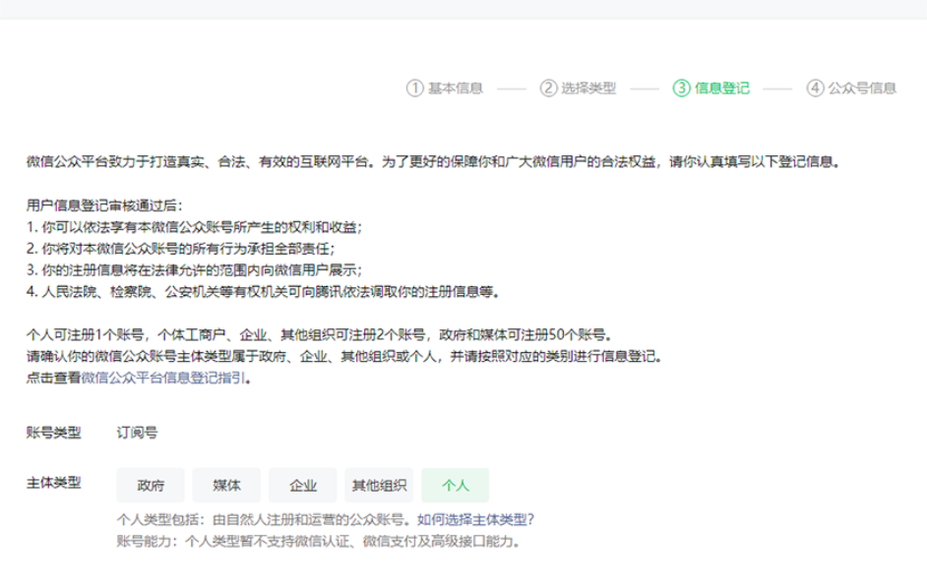
Task: Pick 企业 as the subject type
Action: tap(303, 485)
